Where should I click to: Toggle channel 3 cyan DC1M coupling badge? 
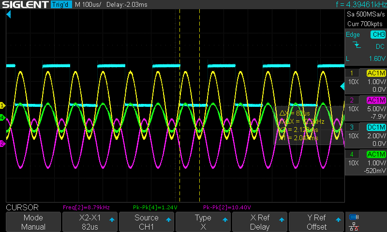[x=376, y=127]
